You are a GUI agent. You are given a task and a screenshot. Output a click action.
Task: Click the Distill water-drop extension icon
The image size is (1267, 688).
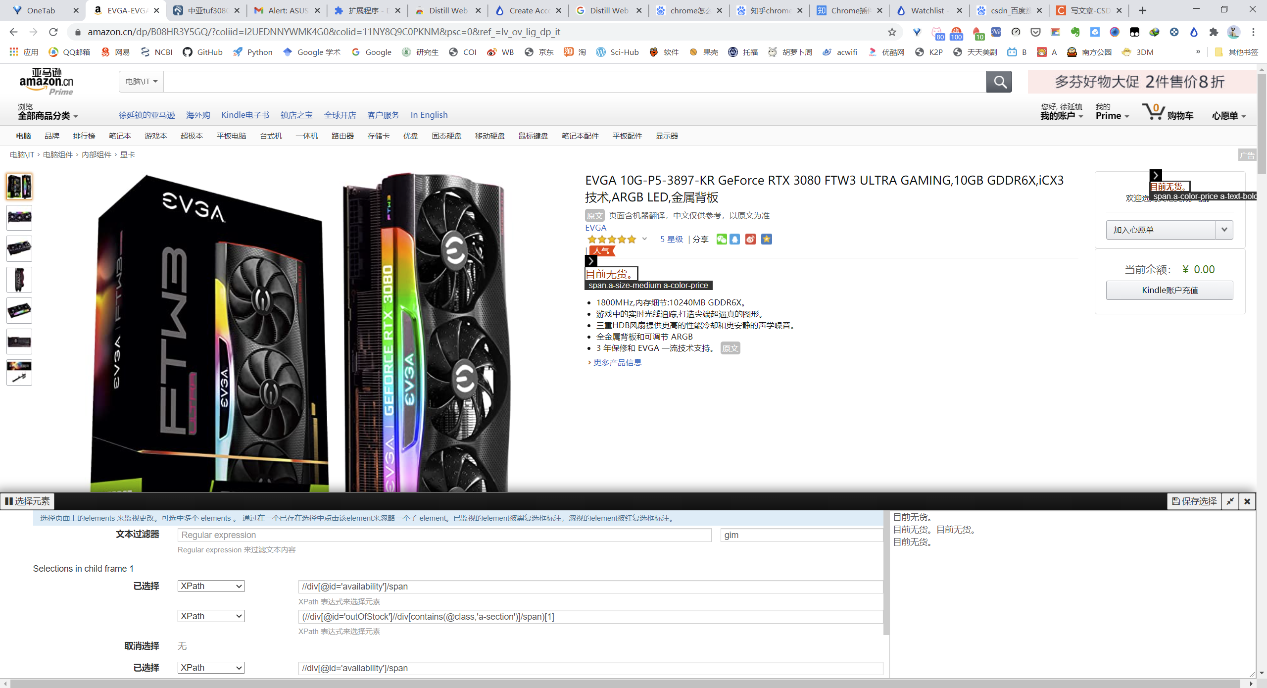pyautogui.click(x=1194, y=32)
